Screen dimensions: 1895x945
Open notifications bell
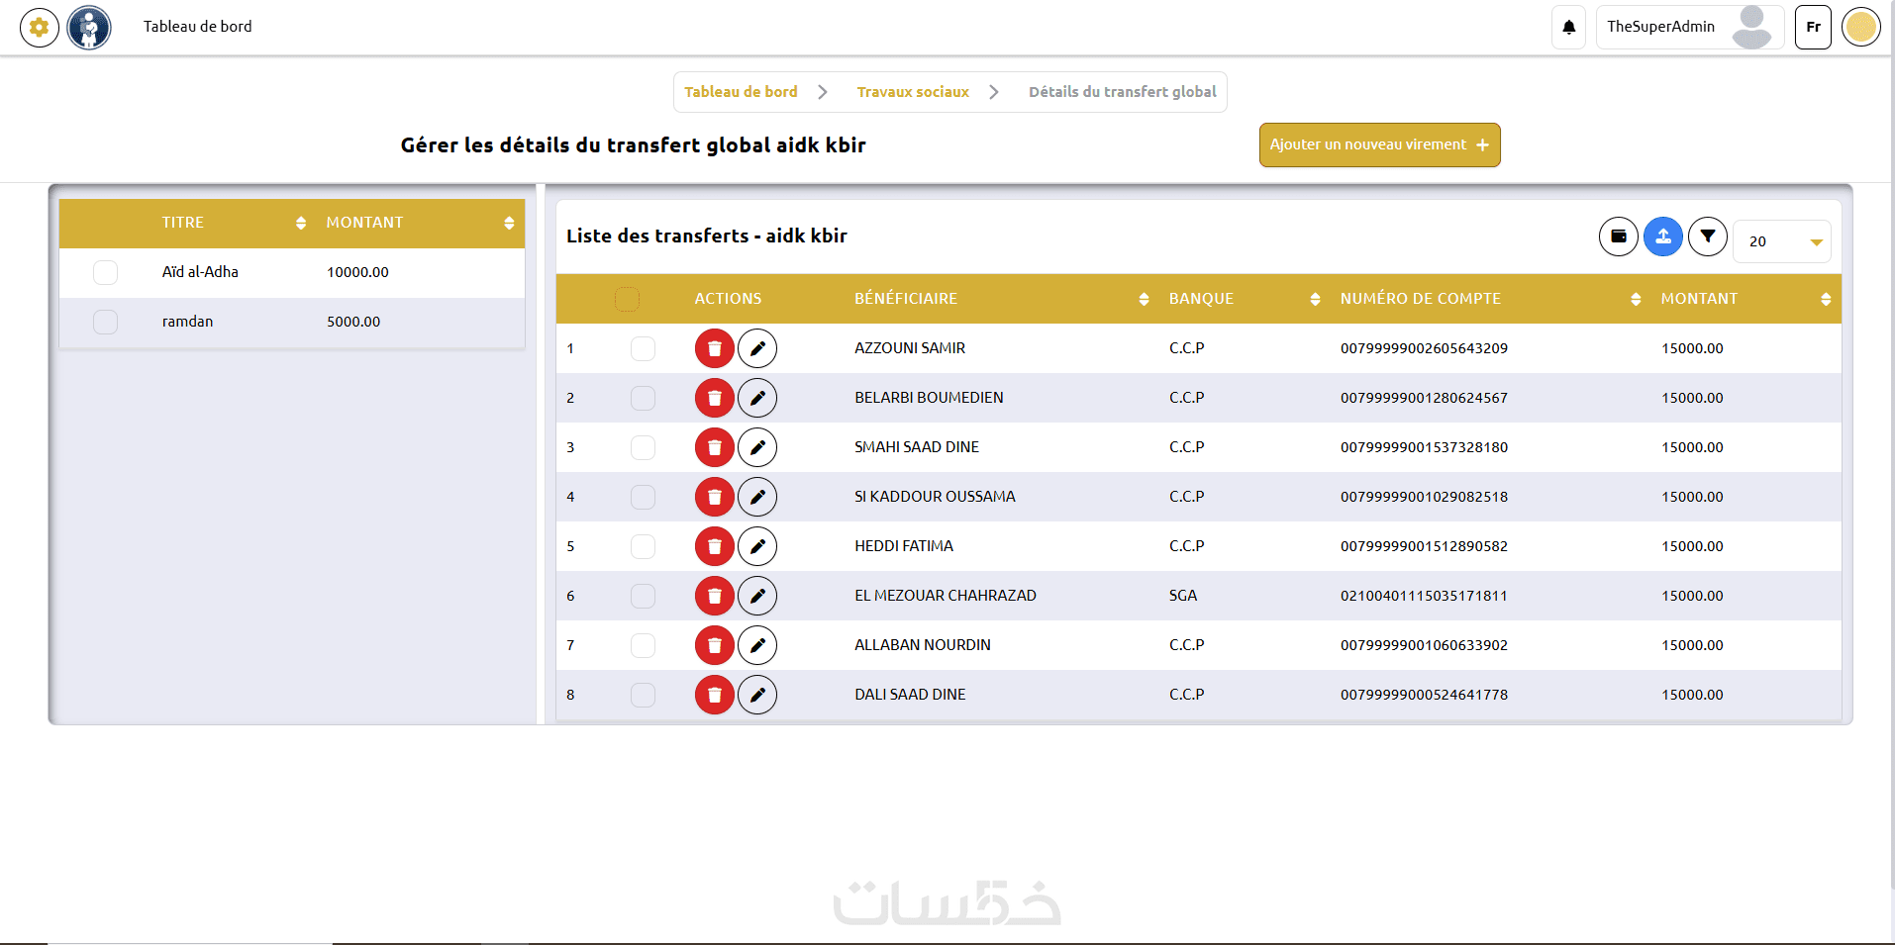pos(1569,28)
